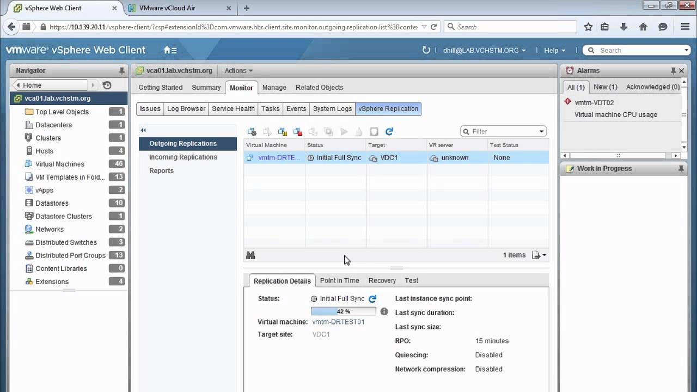Switch to the Getting Started tab

(160, 88)
